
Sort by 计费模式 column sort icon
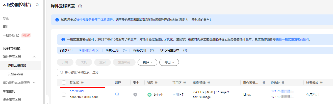322,82
